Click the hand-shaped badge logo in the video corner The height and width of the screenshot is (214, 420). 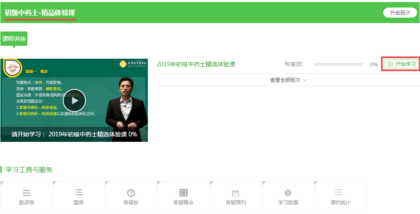click(x=12, y=68)
